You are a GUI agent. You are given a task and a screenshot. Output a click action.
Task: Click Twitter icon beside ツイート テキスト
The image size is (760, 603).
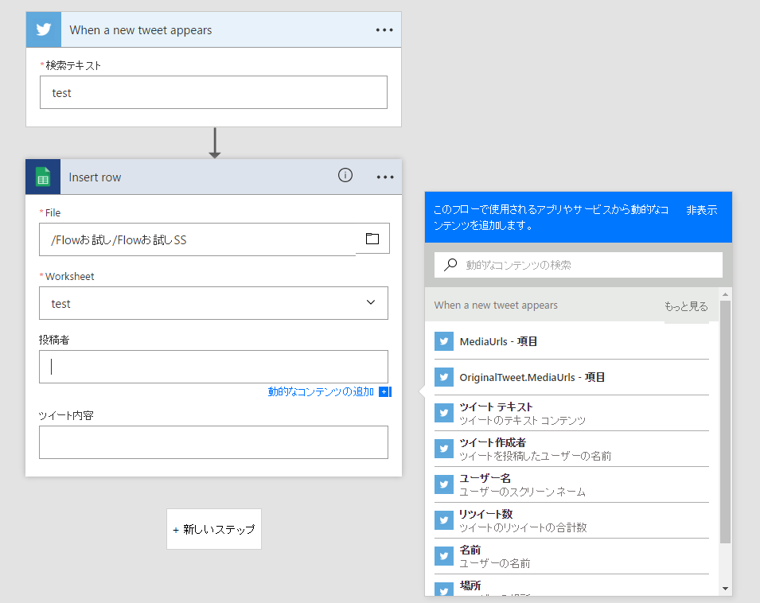[x=444, y=413]
